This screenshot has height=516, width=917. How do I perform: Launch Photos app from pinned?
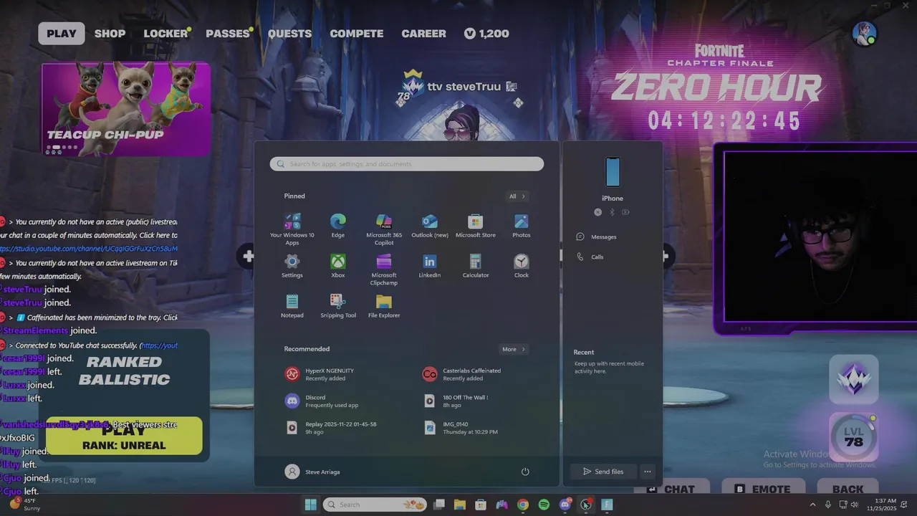point(522,226)
